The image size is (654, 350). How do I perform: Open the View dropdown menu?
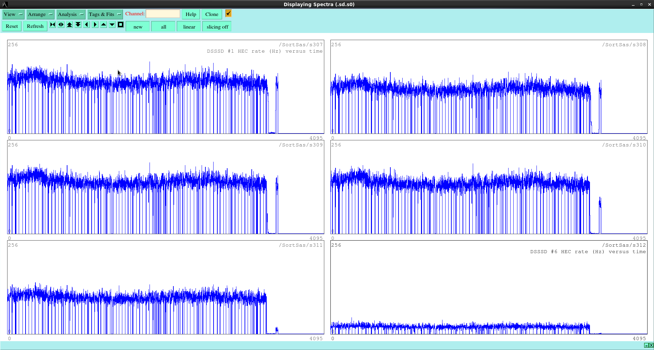(x=13, y=14)
